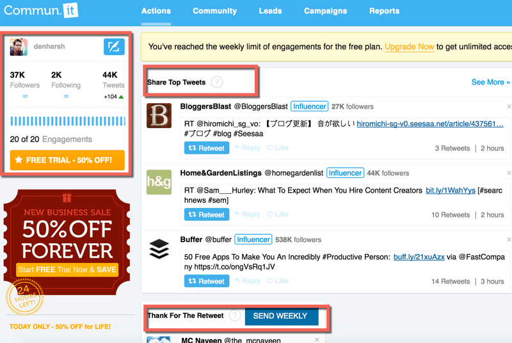Open the bit.ly/1WahYys link
The width and height of the screenshot is (512, 343).
click(451, 190)
